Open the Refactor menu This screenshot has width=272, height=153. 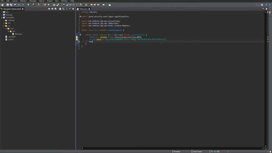23,1
